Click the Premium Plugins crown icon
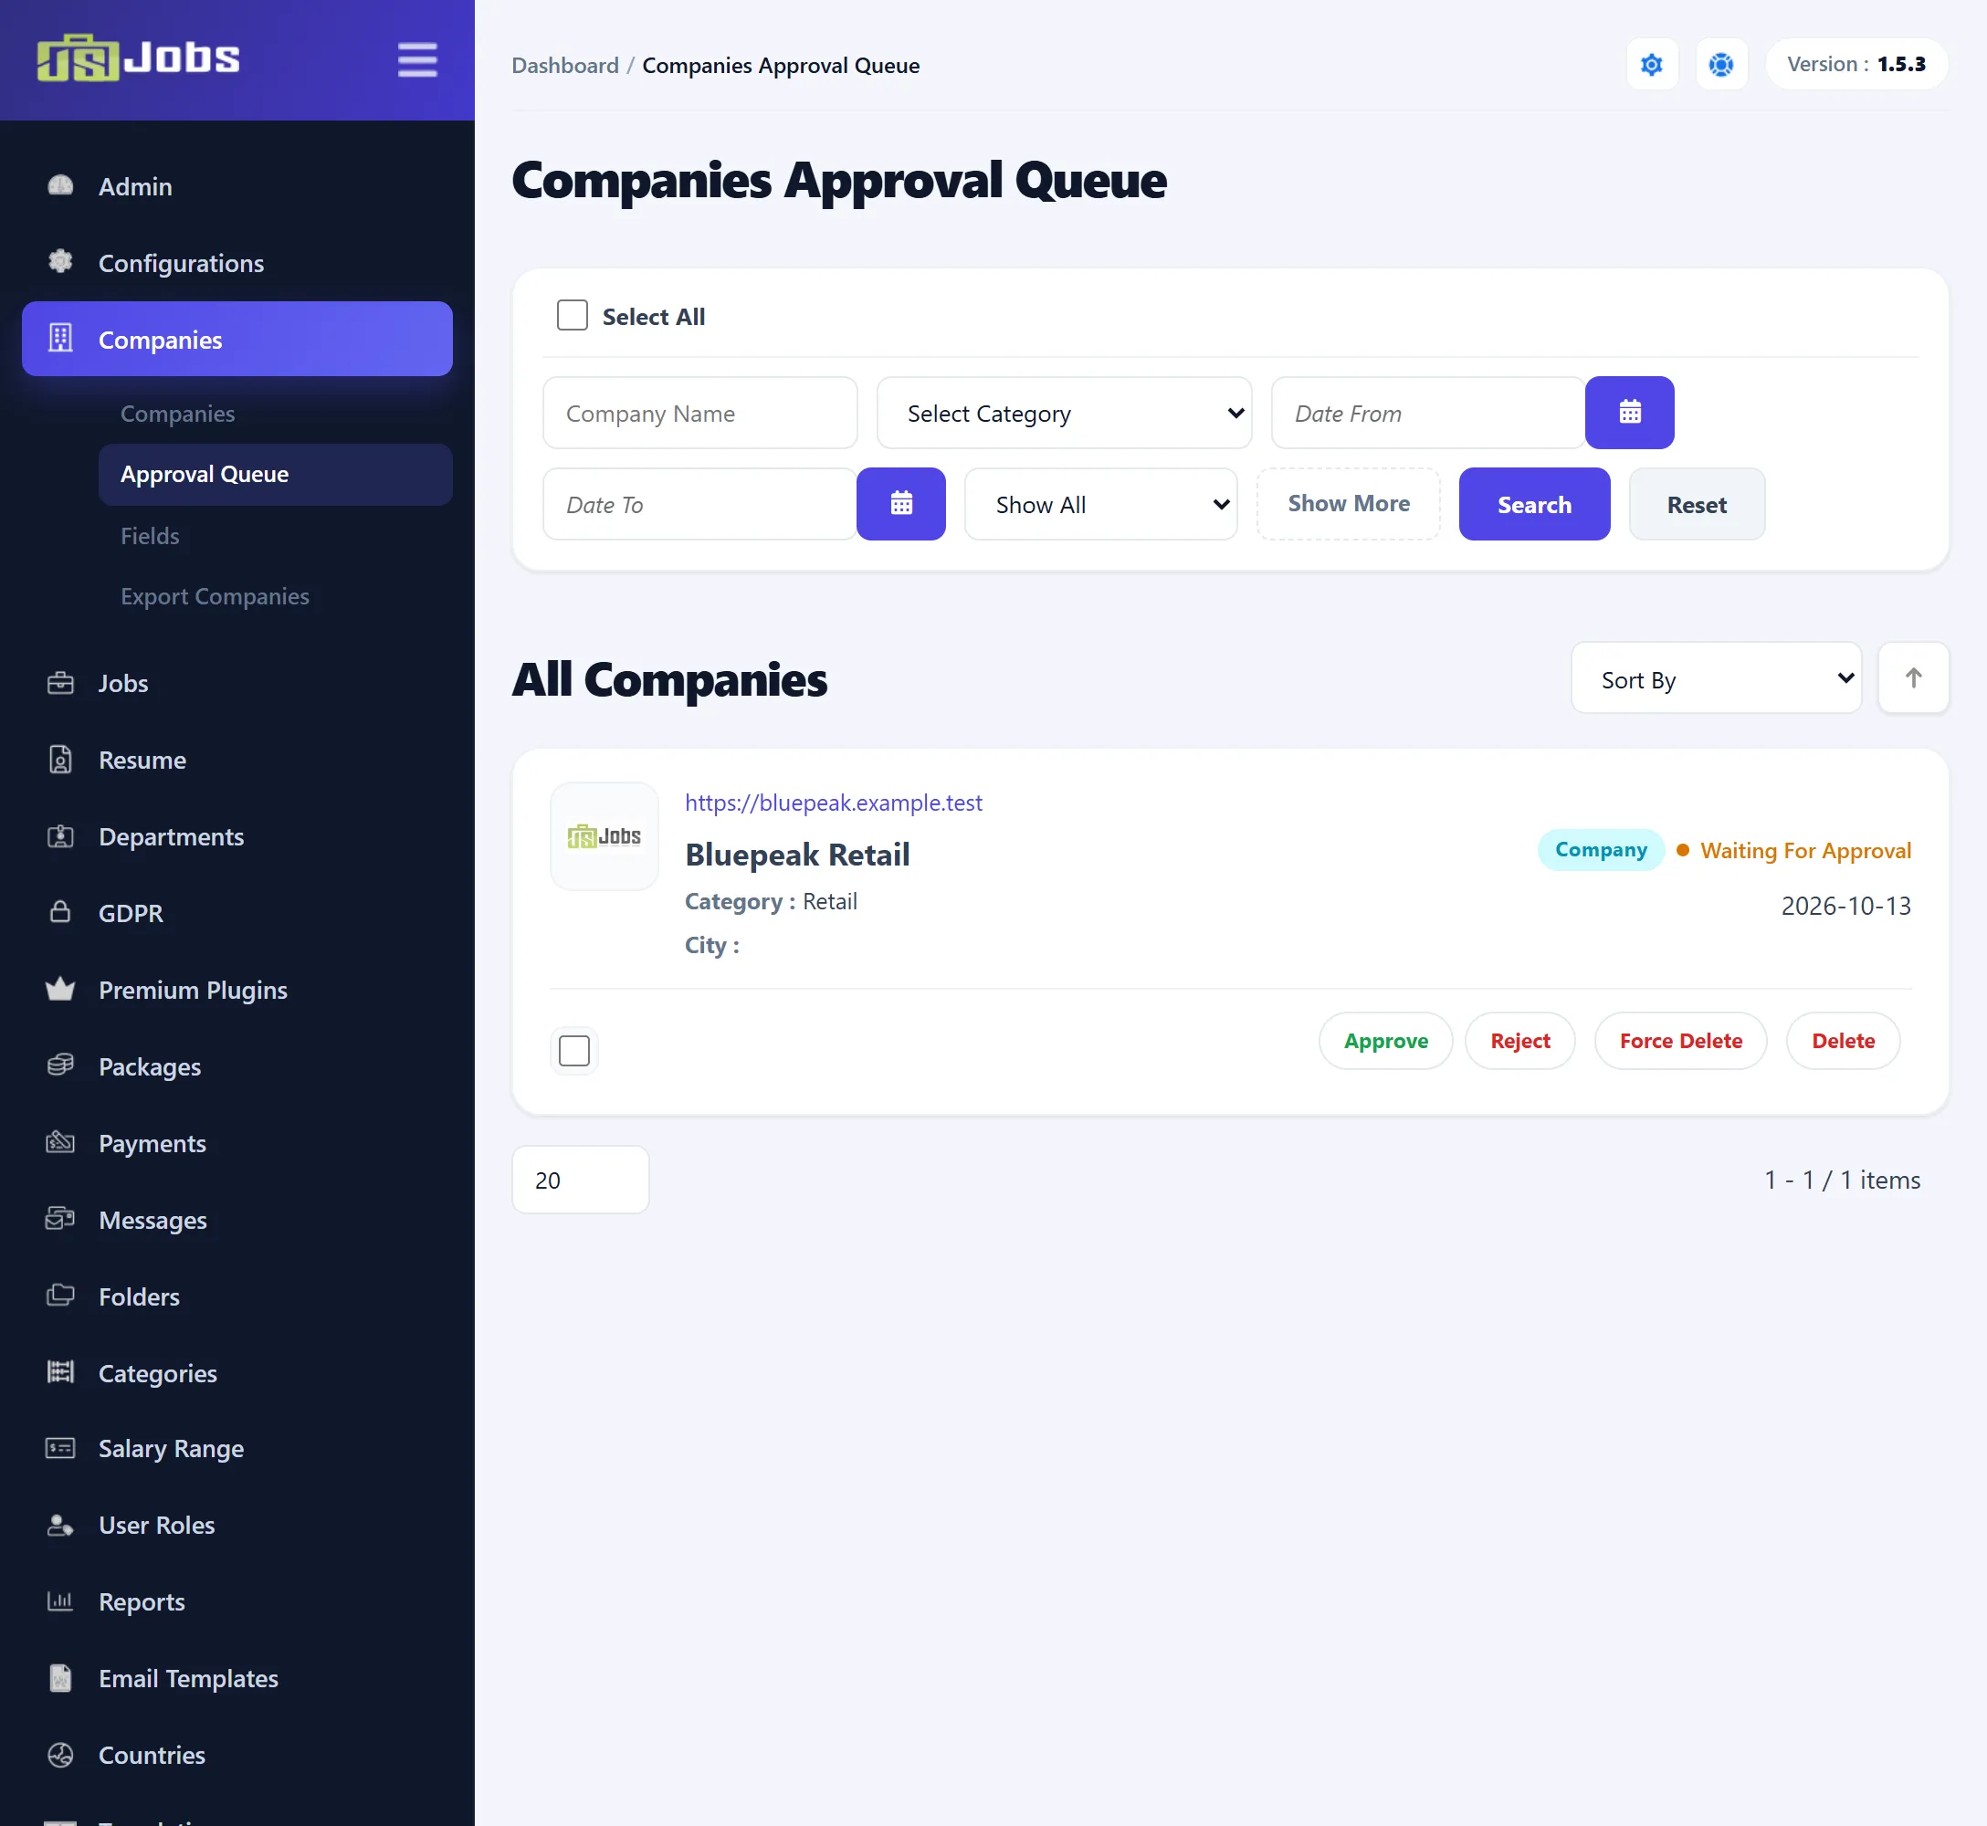 tap(60, 989)
